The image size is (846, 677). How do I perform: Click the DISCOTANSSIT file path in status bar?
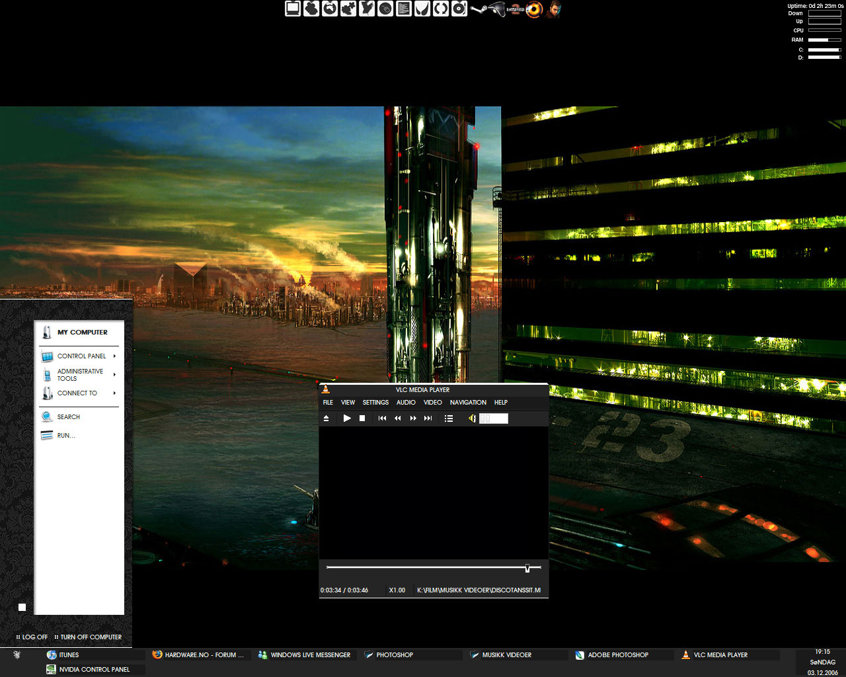479,590
